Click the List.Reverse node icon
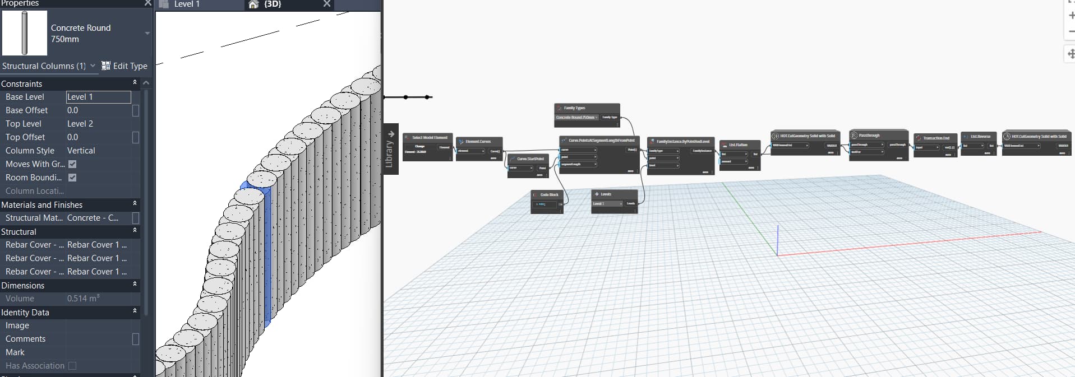This screenshot has width=1075, height=377. (966, 136)
